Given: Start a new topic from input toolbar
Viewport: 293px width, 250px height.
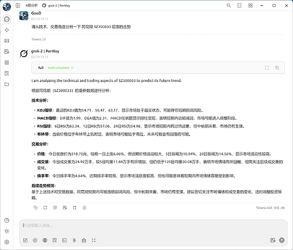Looking at the screenshot, I should click(25, 240).
